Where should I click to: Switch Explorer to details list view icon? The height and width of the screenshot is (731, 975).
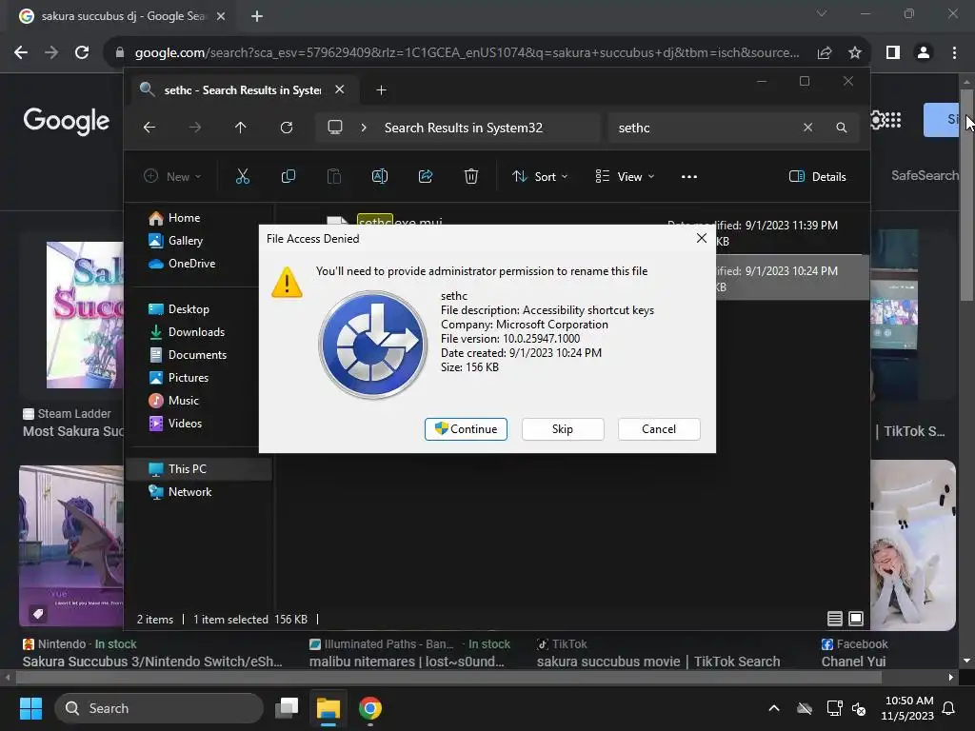(x=834, y=619)
